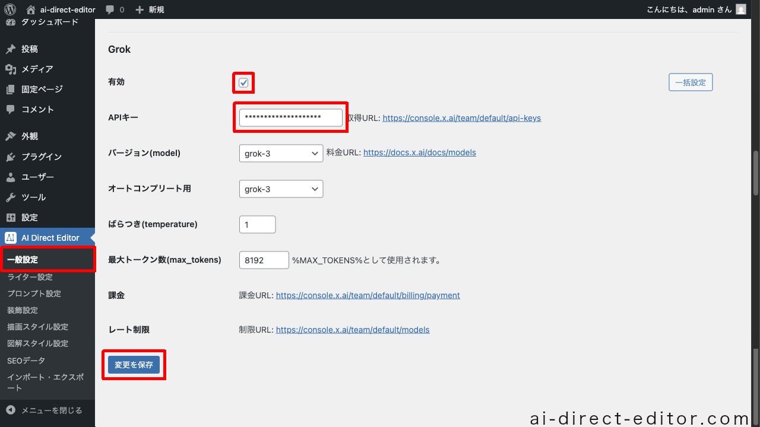Open the console.x.ai team/default/models link

coord(353,330)
